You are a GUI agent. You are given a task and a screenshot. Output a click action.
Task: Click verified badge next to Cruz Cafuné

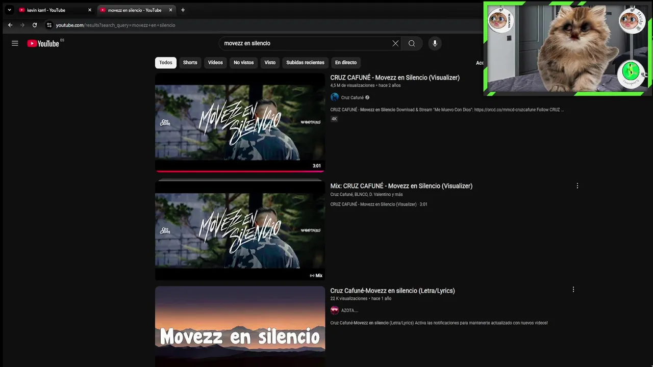pyautogui.click(x=367, y=97)
